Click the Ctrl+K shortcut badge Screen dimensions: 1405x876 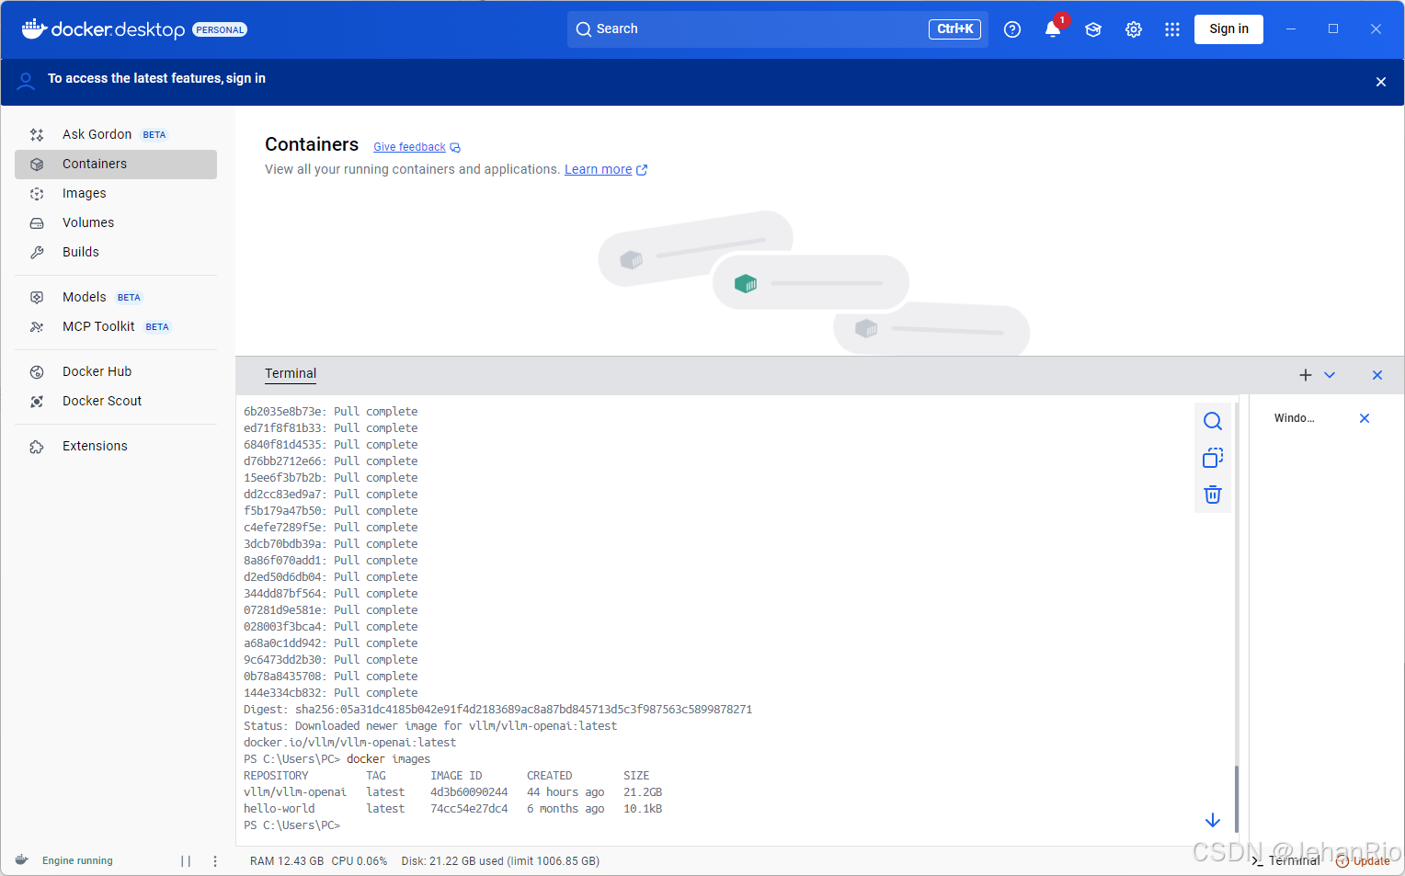tap(954, 29)
